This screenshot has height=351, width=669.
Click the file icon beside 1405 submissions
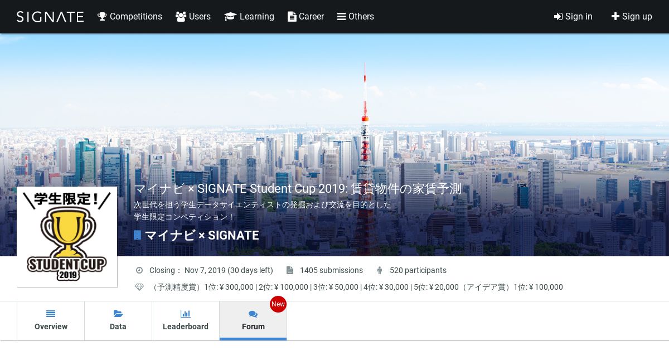point(290,270)
